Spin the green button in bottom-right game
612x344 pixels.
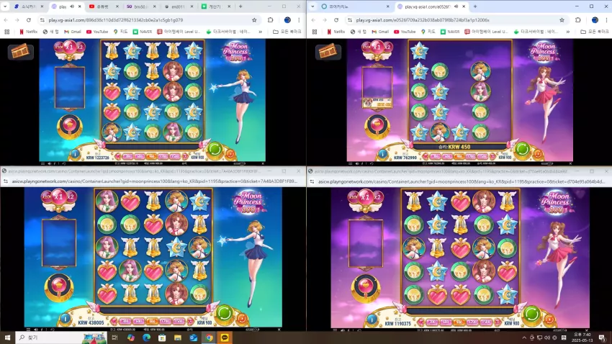click(x=531, y=314)
